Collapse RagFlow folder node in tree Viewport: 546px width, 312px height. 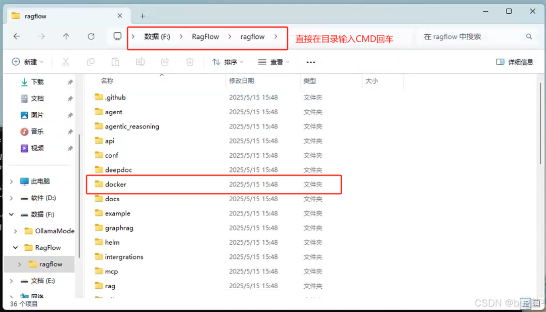click(x=15, y=248)
